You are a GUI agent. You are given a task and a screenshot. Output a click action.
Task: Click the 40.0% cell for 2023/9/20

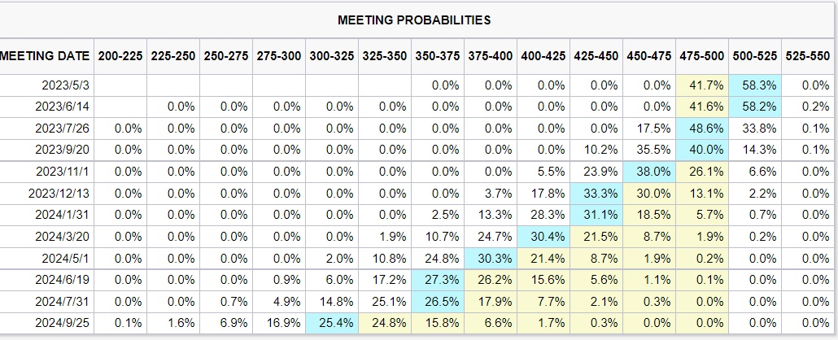pos(703,150)
